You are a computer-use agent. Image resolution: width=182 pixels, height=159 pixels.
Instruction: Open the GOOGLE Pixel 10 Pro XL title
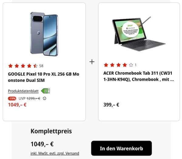tap(43, 77)
